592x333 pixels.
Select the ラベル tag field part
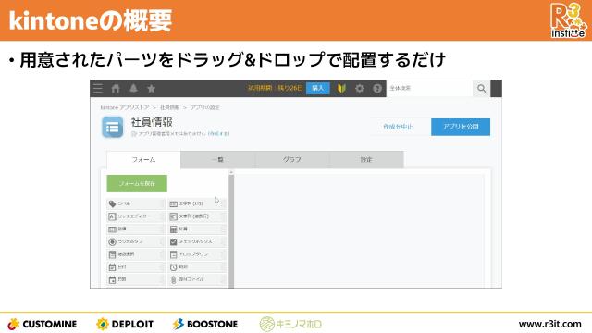[x=136, y=203]
